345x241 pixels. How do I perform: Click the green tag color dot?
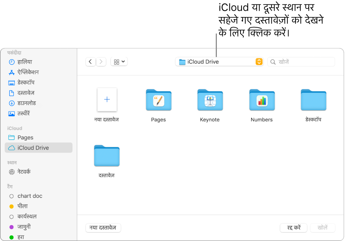coord(11,237)
